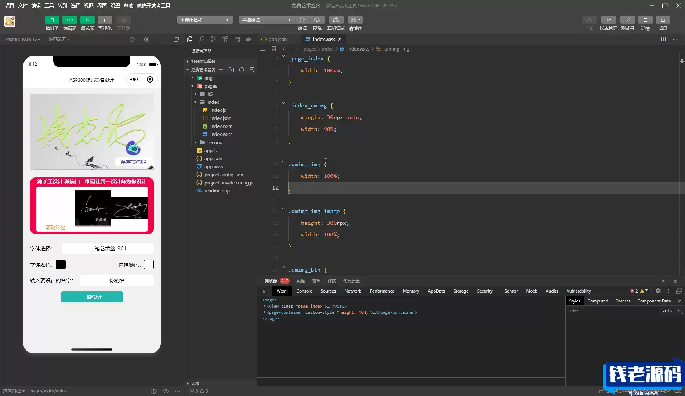Open the explorer files icon
685x396 pixels.
point(190,39)
